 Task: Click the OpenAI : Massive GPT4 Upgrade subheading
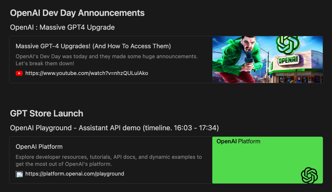pyautogui.click(x=62, y=27)
